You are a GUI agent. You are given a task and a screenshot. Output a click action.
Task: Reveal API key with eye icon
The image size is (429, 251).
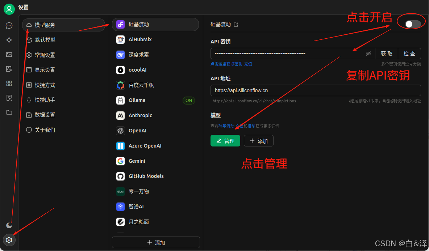(x=368, y=54)
